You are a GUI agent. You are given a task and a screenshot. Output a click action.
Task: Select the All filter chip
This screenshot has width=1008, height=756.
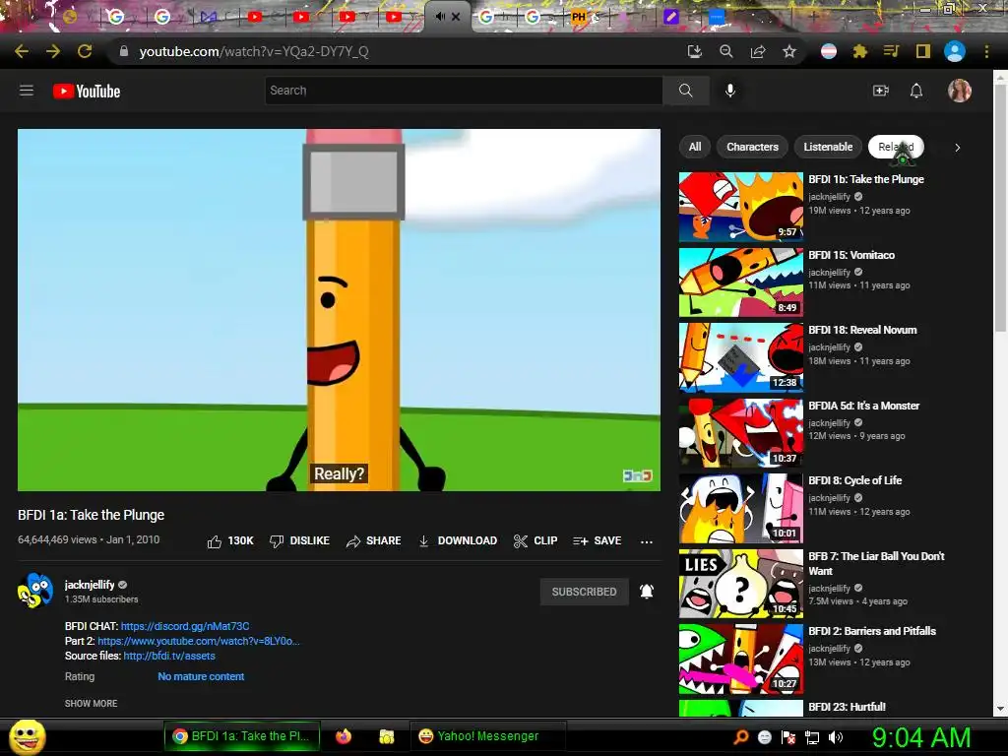point(695,148)
